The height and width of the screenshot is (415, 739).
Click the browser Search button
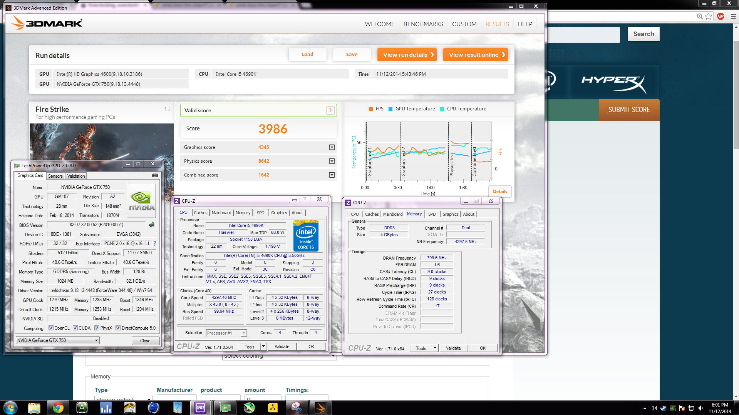643,34
